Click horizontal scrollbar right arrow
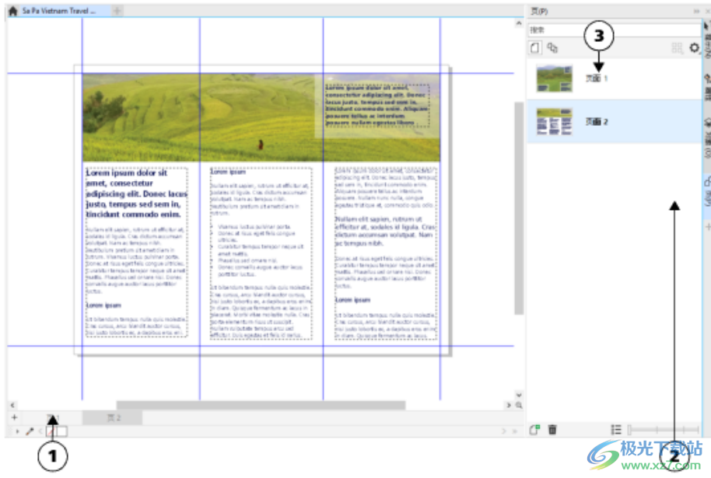 [508, 405]
